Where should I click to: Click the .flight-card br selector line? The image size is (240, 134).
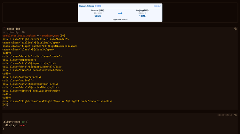tap(15, 122)
